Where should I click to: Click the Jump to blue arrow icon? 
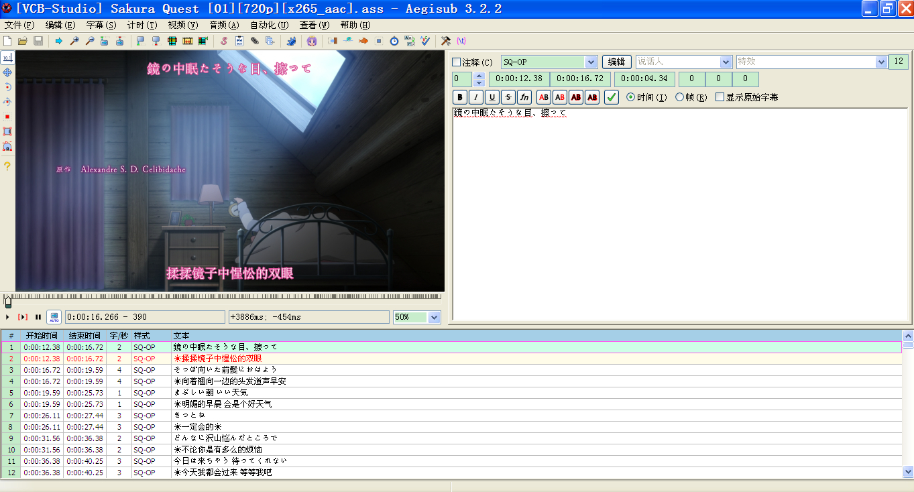tap(59, 41)
